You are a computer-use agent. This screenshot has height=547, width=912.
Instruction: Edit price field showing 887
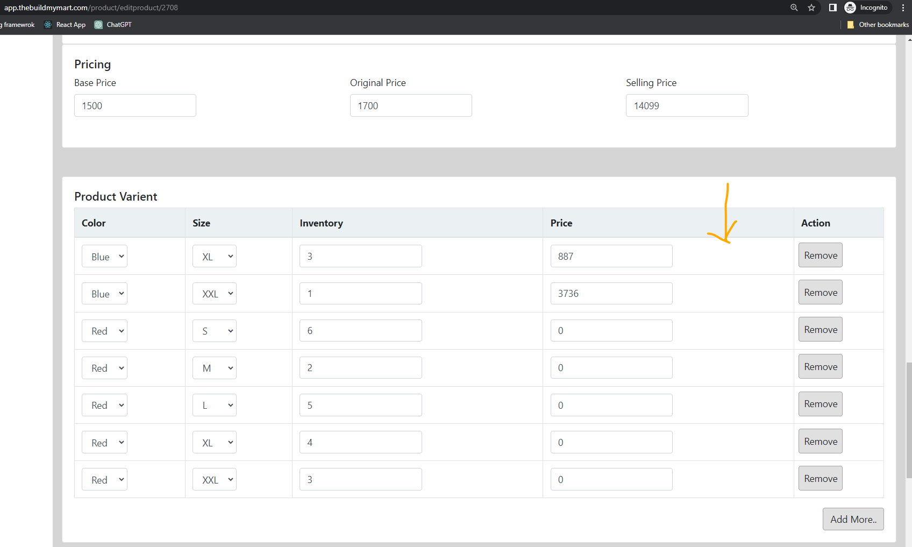click(x=611, y=256)
